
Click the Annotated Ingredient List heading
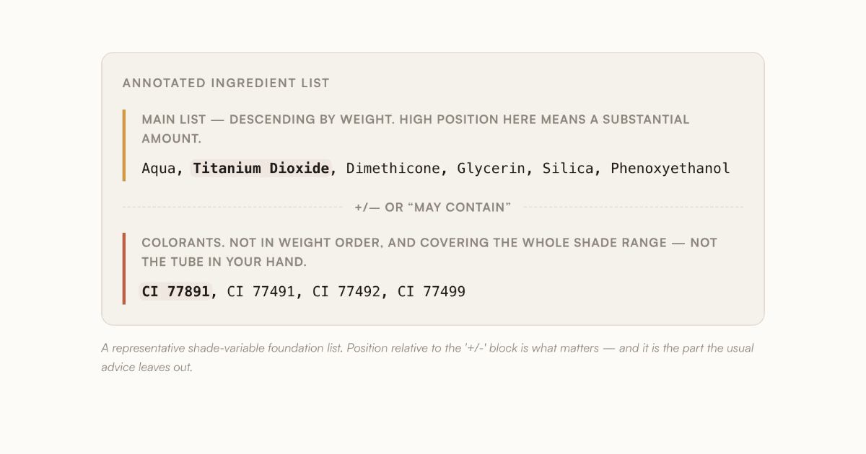(x=226, y=83)
